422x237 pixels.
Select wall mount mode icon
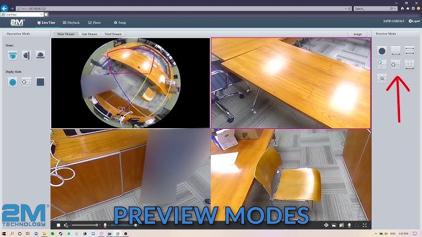26,55
